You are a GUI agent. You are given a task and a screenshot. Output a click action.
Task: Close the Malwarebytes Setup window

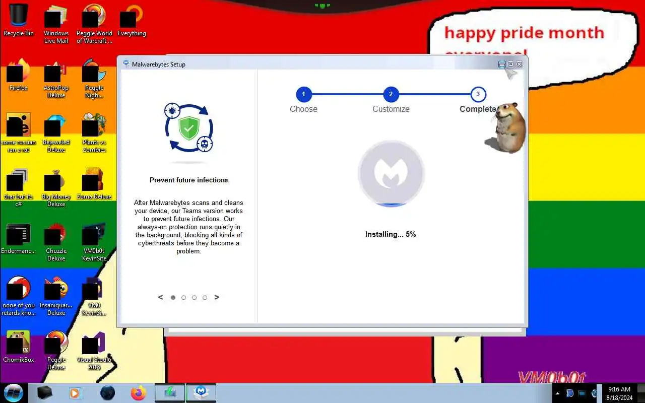click(520, 64)
